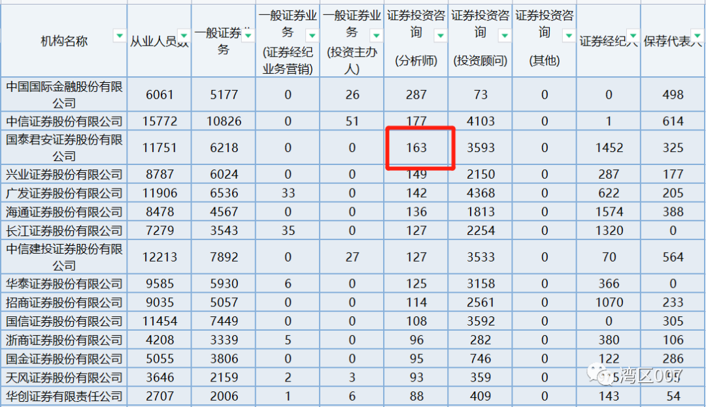Open the 投资顾问 column filter dropdown

[x=505, y=35]
